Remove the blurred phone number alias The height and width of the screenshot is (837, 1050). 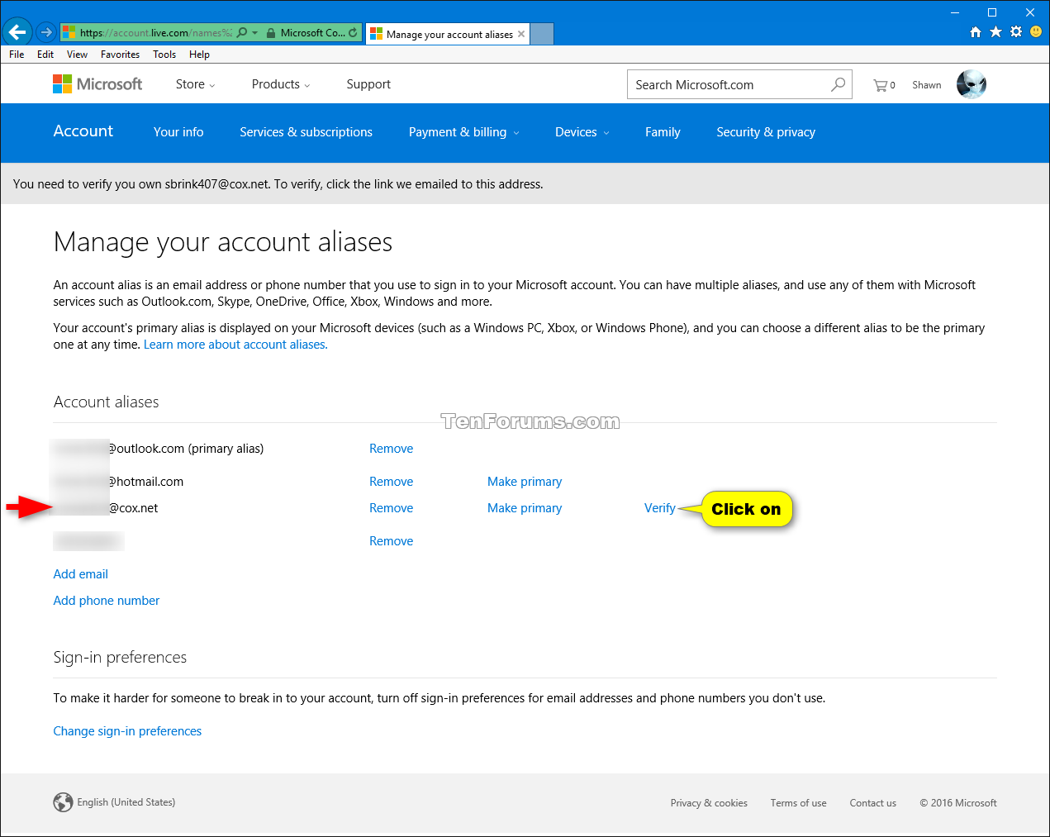[391, 541]
